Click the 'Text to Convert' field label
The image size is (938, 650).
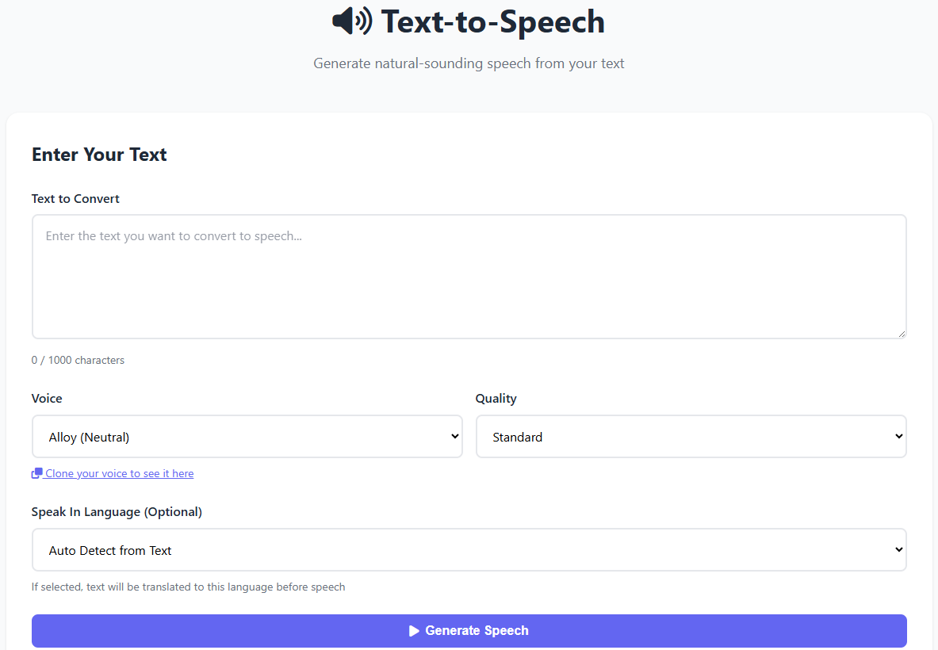tap(75, 199)
